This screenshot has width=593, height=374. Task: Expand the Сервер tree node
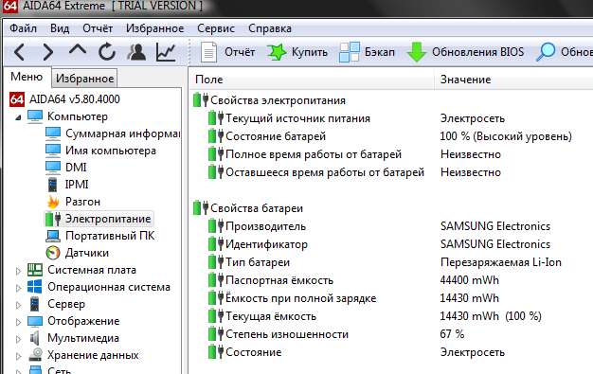pyautogui.click(x=18, y=305)
